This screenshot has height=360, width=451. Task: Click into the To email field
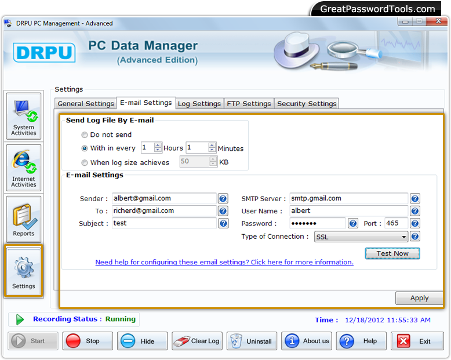(164, 211)
